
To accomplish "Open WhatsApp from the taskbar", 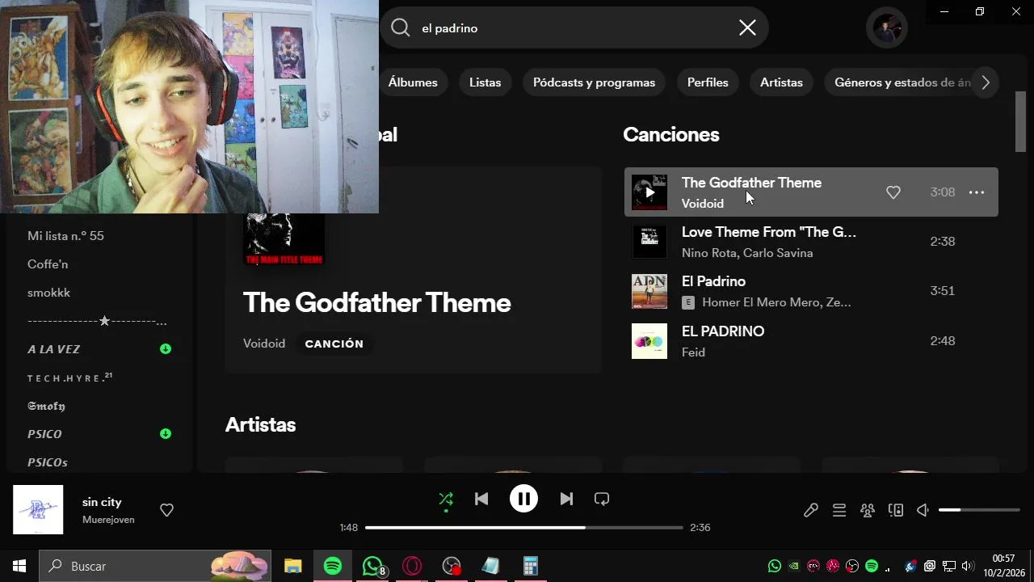I will (x=372, y=566).
